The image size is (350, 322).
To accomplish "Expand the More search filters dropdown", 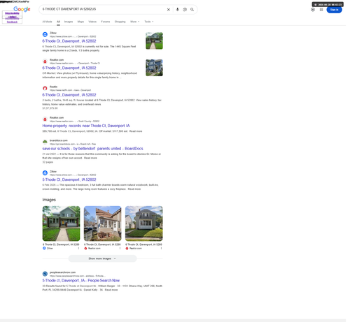I will [x=134, y=22].
